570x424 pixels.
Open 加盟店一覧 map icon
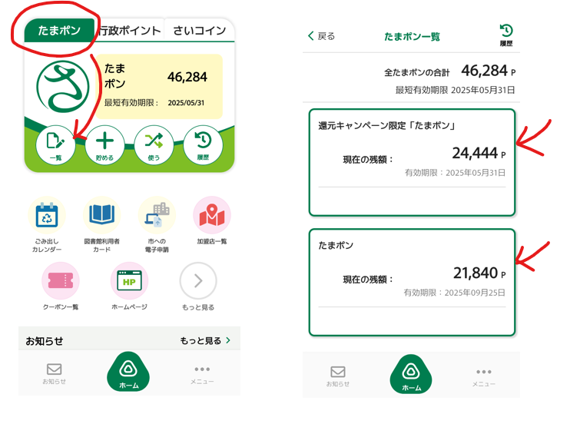(x=212, y=216)
